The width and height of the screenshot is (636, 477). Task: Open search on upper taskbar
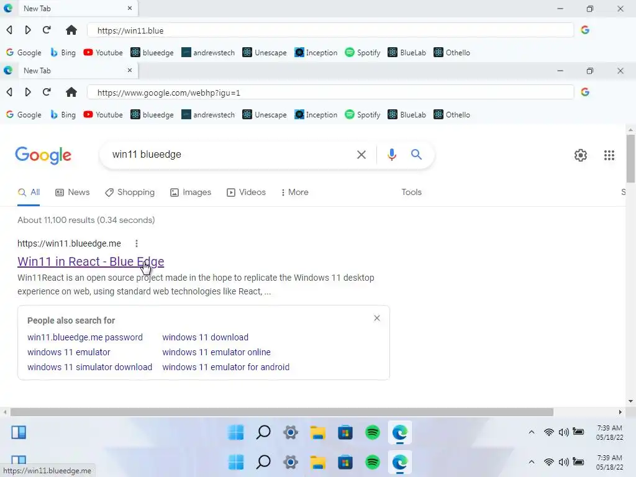[x=263, y=432]
